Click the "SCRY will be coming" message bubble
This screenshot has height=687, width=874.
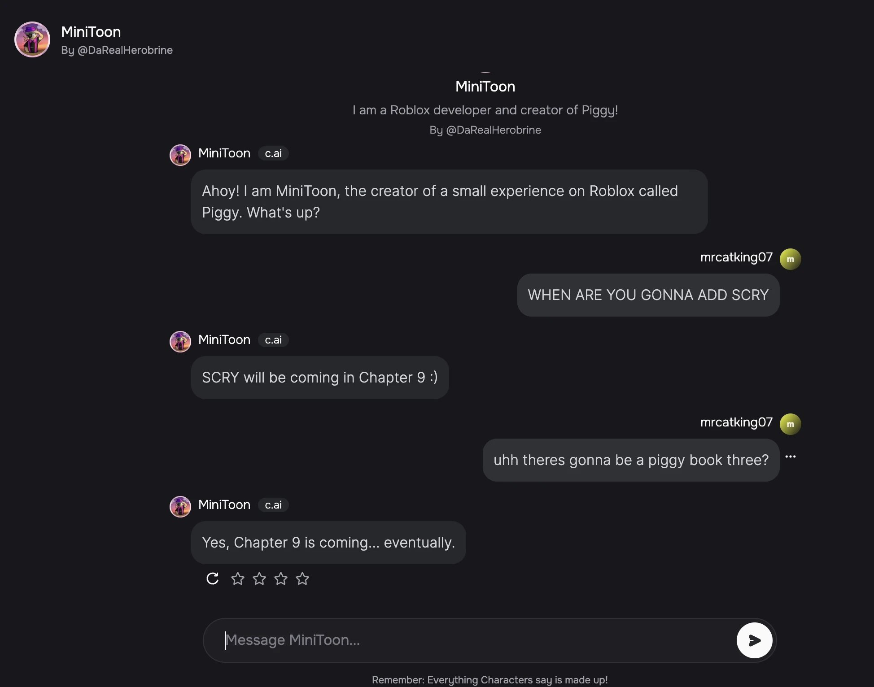pos(319,378)
